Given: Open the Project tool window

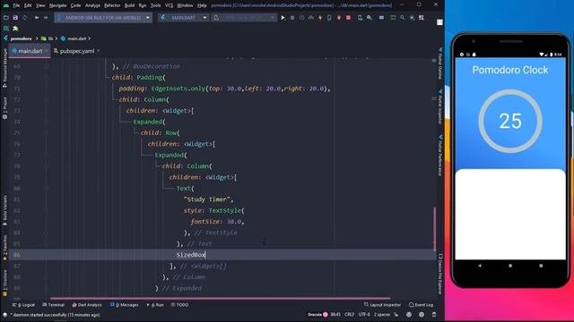Looking at the screenshot, I should pyautogui.click(x=4, y=107).
